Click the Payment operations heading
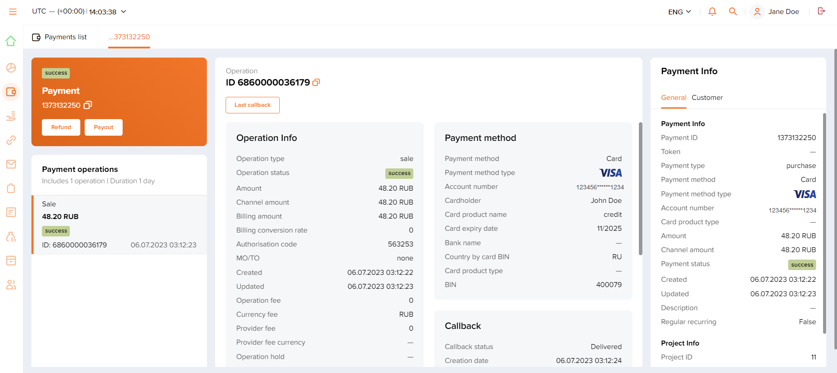 80,169
